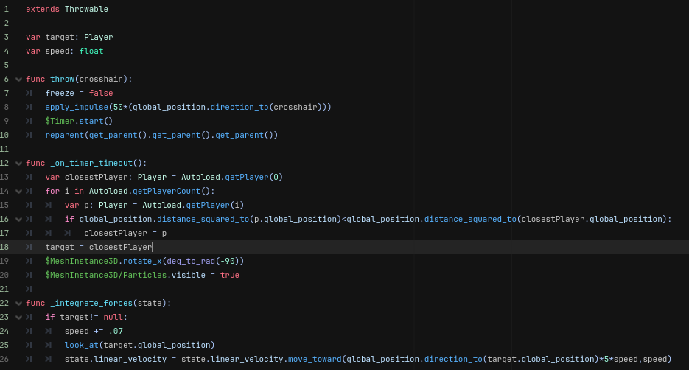Fold the distance_squared_to if block
This screenshot has height=370, width=689.
(x=18, y=219)
